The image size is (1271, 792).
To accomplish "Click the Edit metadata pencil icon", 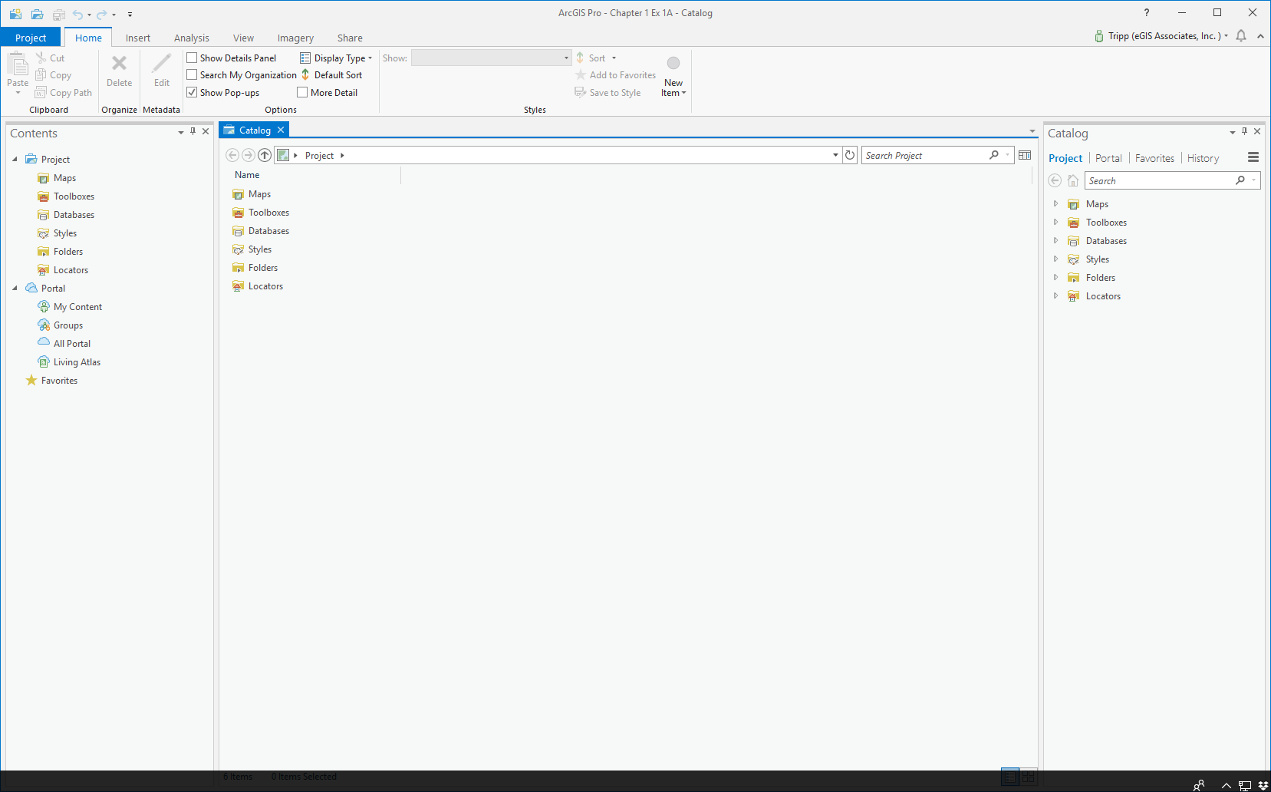I will coord(161,63).
